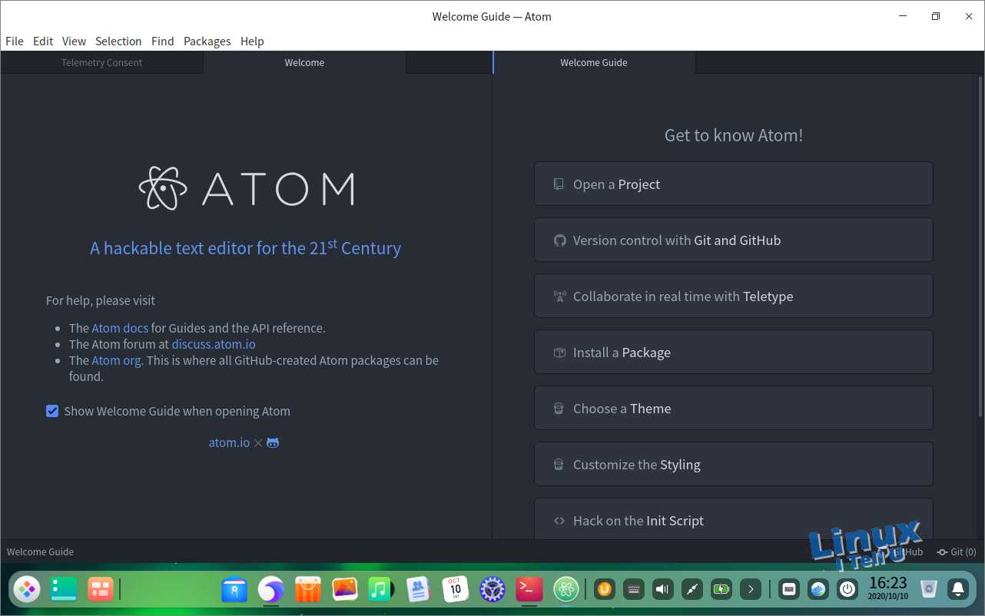Launch the terminal from the dock
985x616 pixels.
click(x=529, y=589)
